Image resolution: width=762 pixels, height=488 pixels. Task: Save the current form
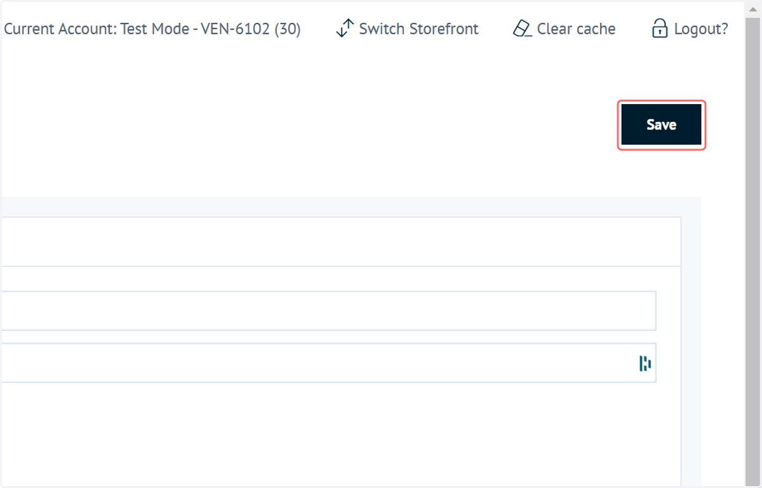[661, 125]
